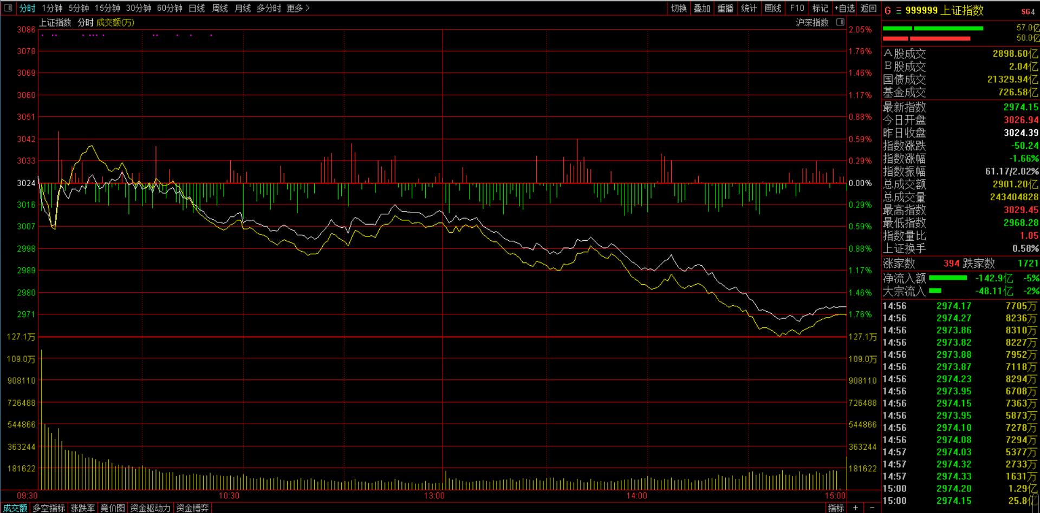This screenshot has height=513, width=1040.
Task: Open the 统计 statistics button
Action: (x=749, y=8)
